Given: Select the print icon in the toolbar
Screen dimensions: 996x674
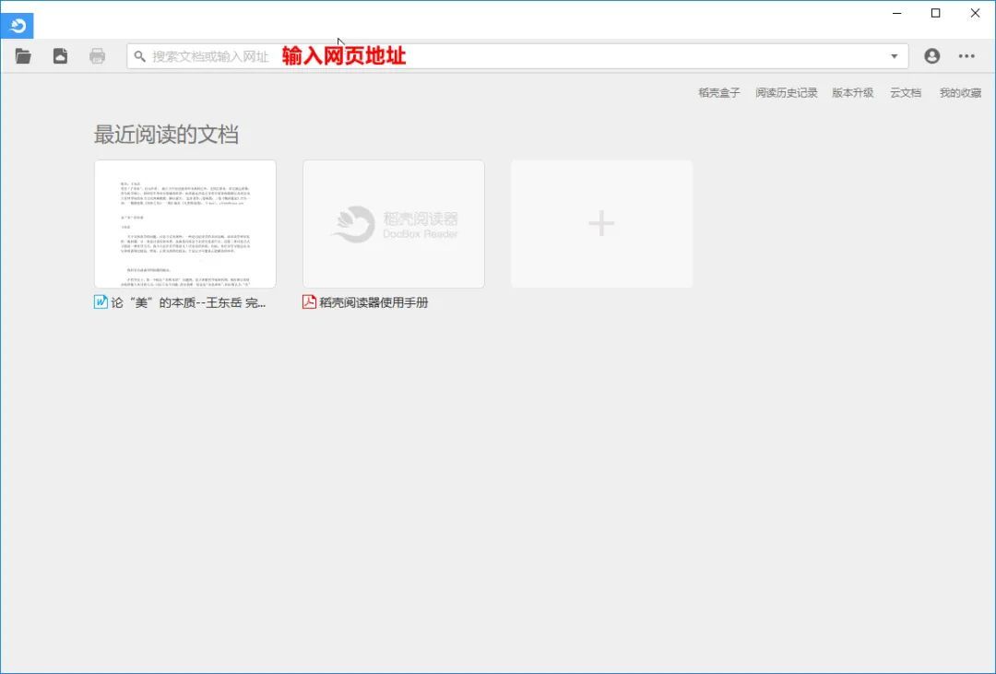Looking at the screenshot, I should [95, 55].
